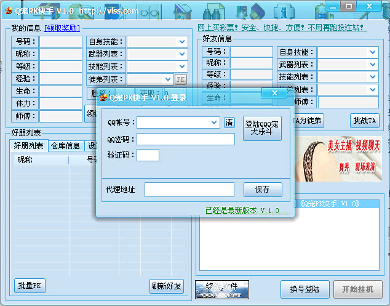Open the 网上买彩票 ad link
Image resolution: width=390 pixels, height=306 pixels.
pyautogui.click(x=282, y=27)
